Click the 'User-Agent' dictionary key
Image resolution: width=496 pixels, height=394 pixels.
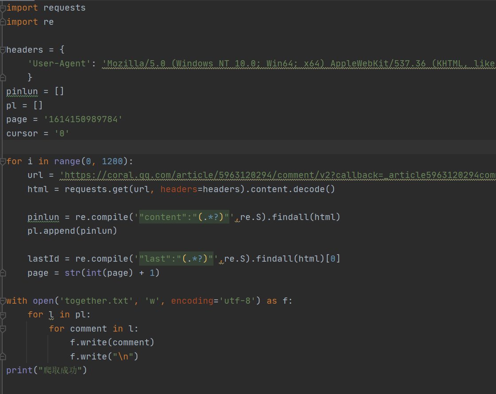[59, 64]
